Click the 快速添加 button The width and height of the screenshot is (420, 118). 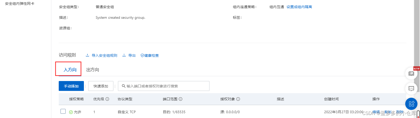point(101,86)
